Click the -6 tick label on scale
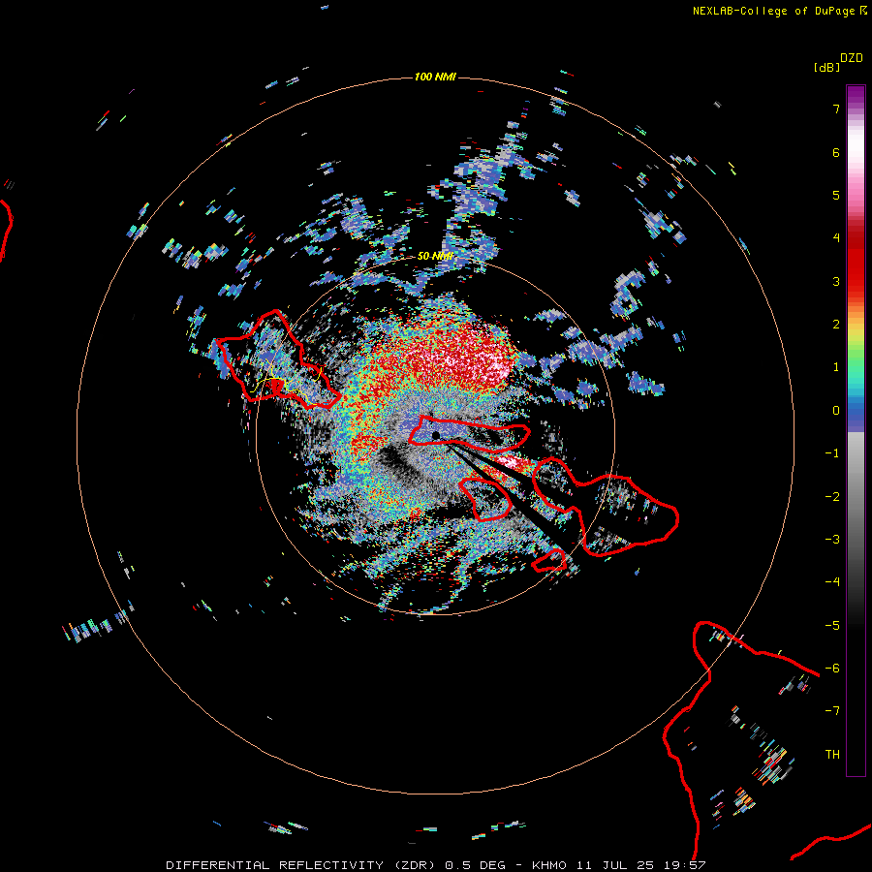The image size is (872, 872). [832, 669]
